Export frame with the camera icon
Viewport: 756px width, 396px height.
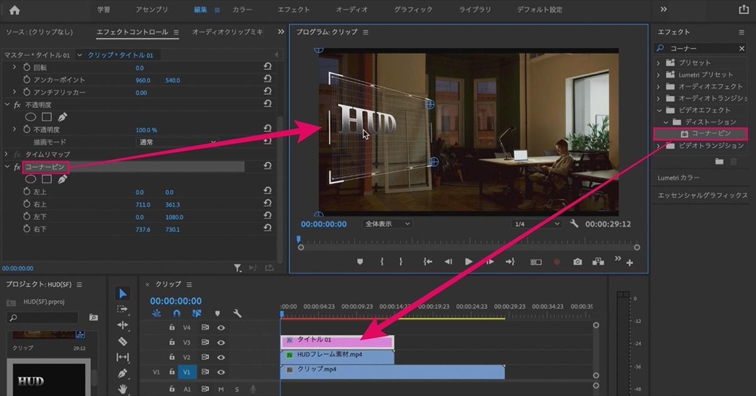tap(578, 262)
